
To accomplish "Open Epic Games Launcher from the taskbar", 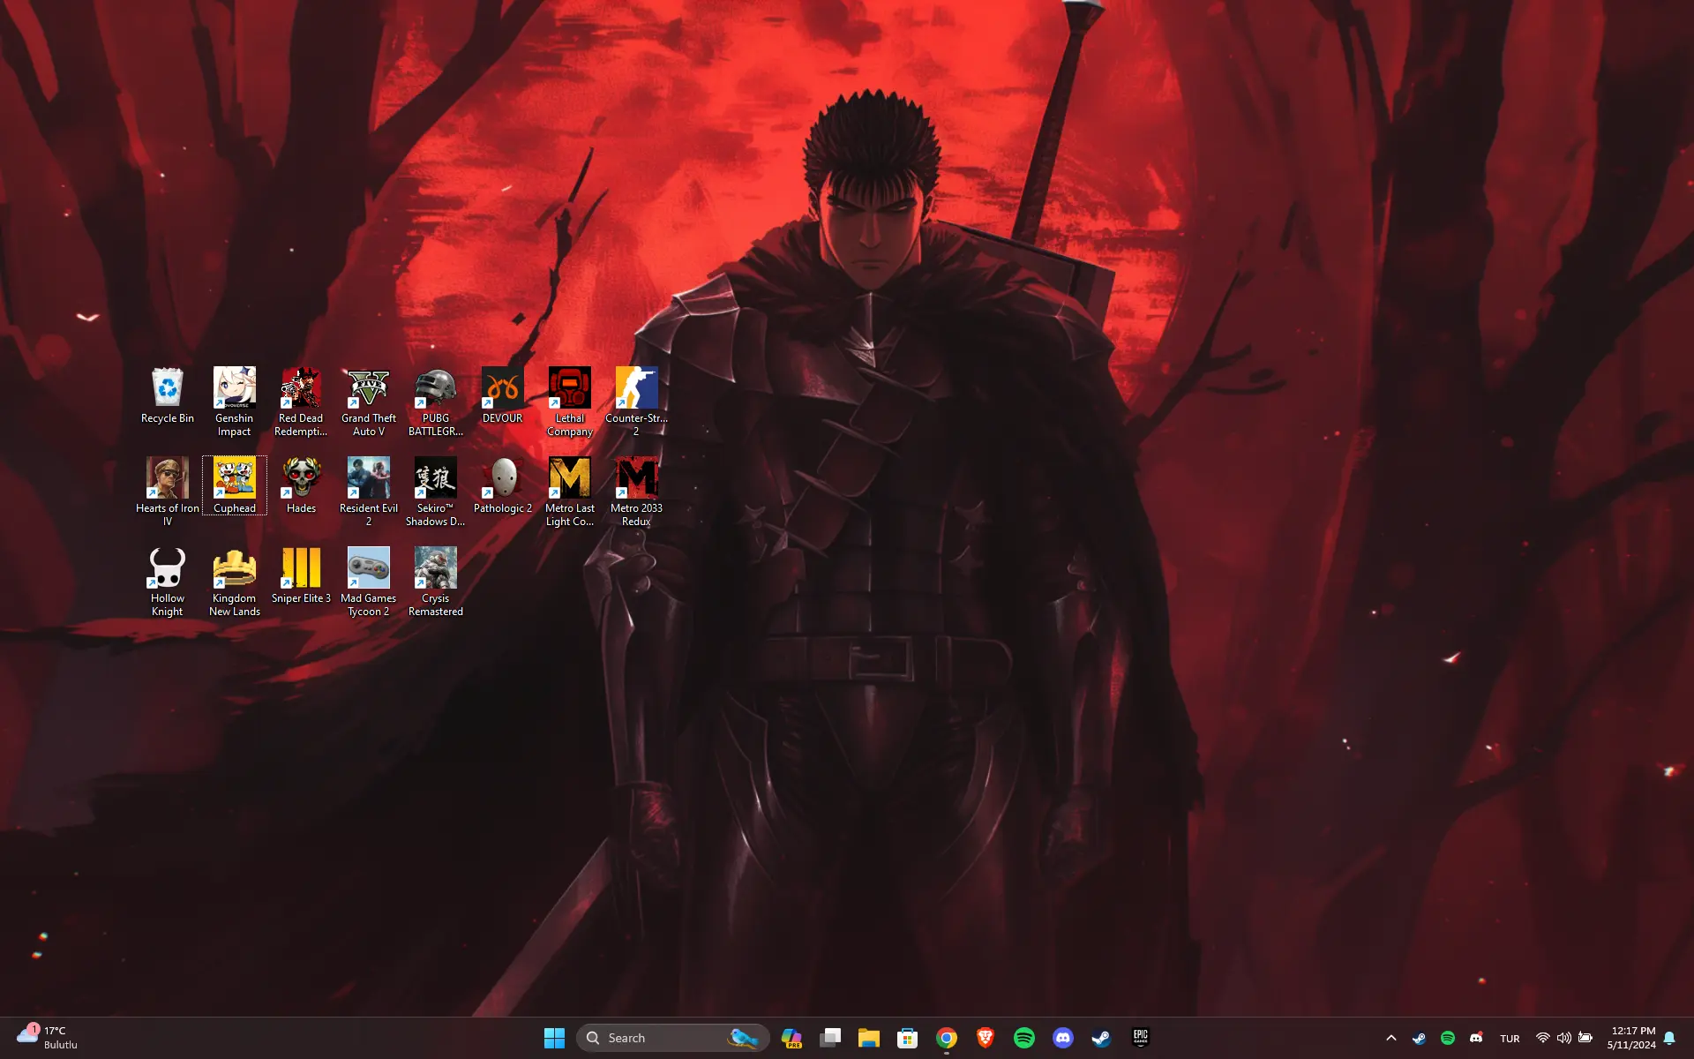I will click(1141, 1038).
